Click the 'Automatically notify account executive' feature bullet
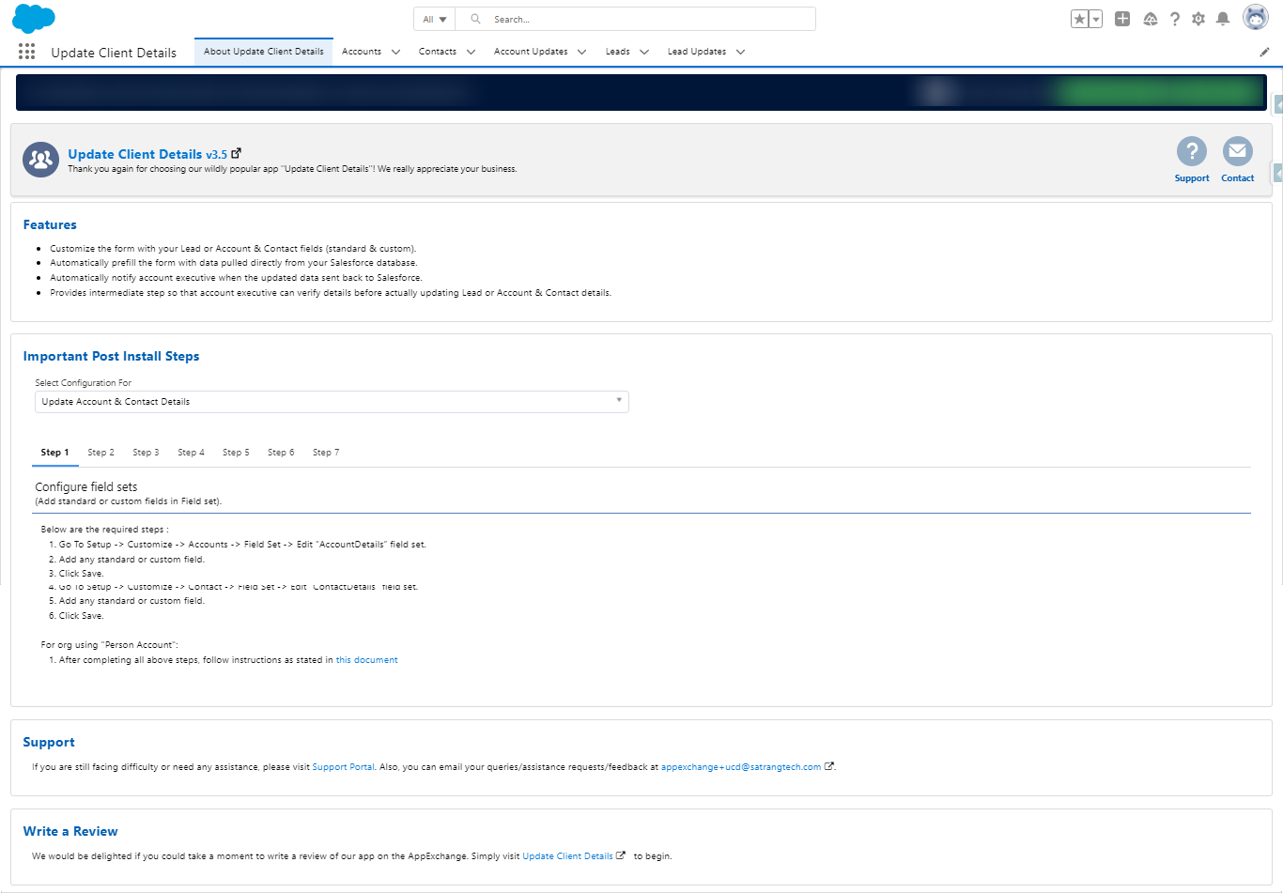Screen dimensions: 1283x893 tap(236, 278)
